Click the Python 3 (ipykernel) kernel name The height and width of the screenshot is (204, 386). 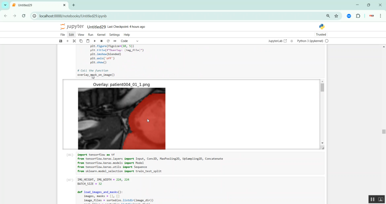click(310, 41)
